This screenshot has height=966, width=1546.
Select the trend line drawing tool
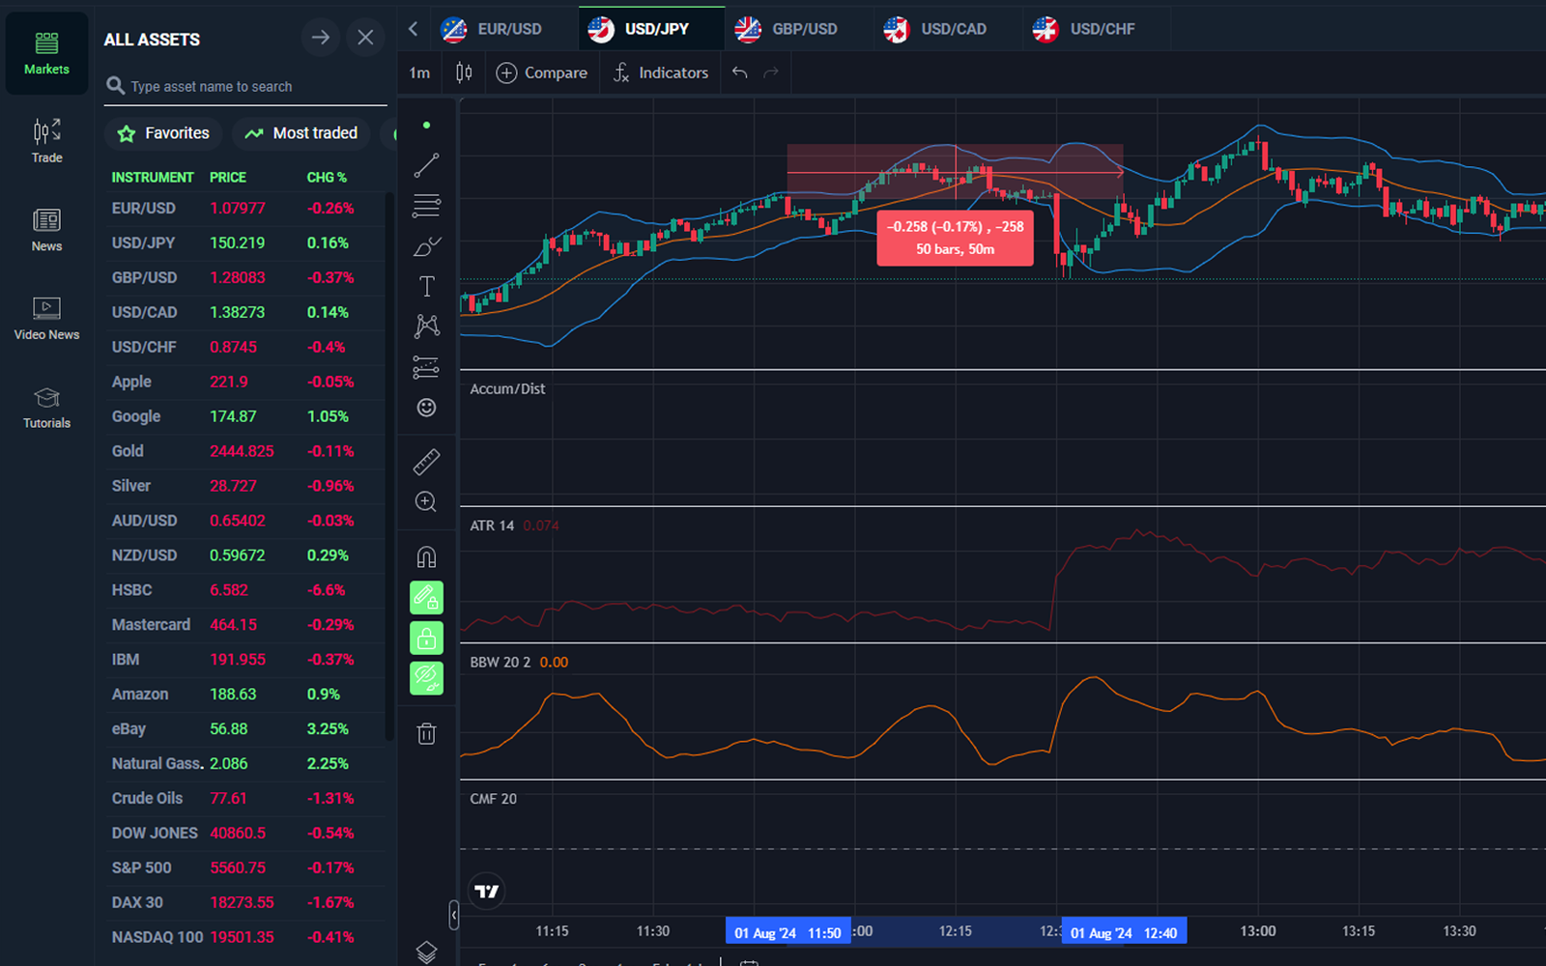pos(426,165)
